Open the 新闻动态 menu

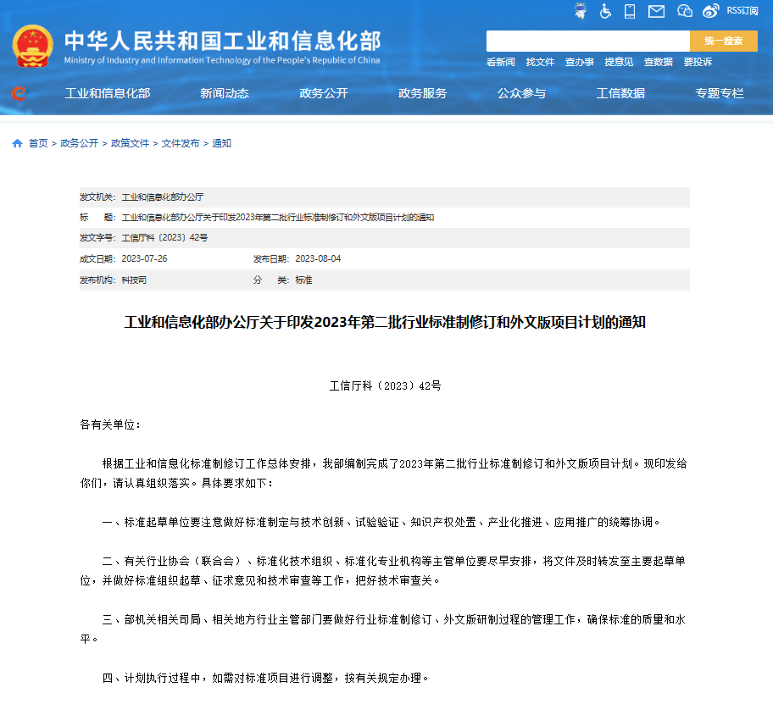pos(225,93)
